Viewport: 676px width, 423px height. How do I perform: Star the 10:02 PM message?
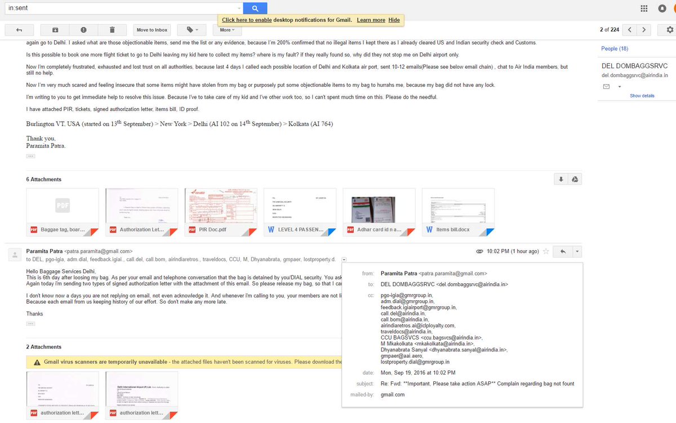545,251
